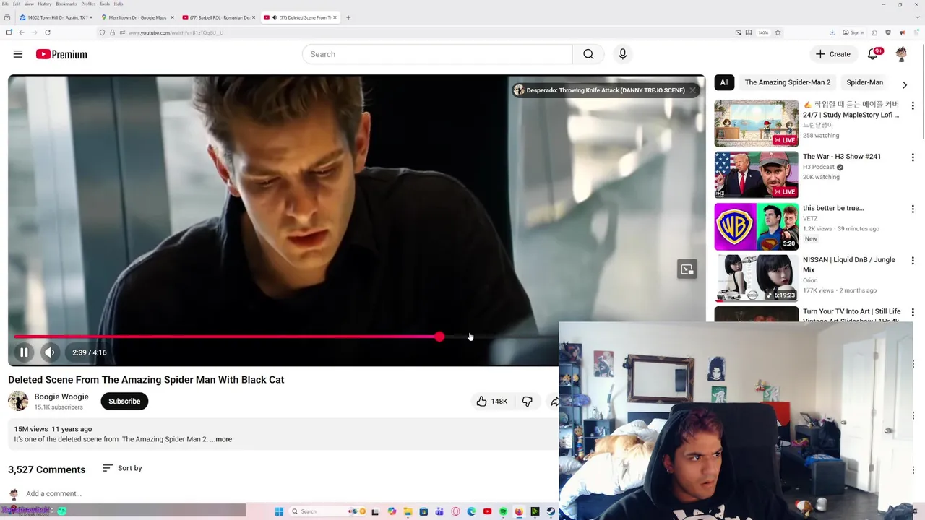Click the Boogie Woogie channel avatar
This screenshot has height=520, width=925.
click(x=18, y=401)
